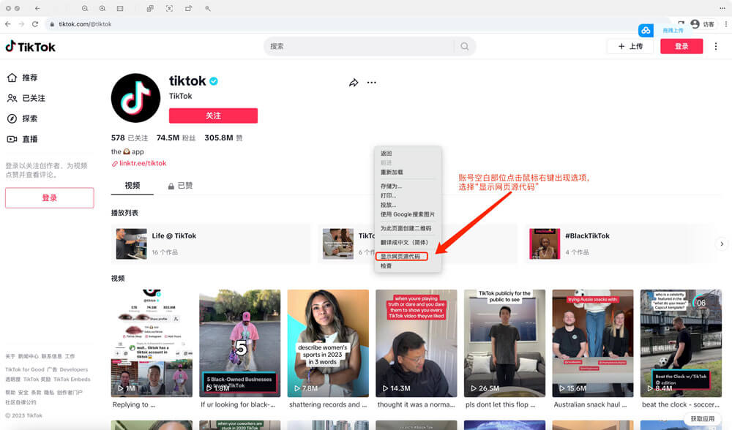
Task: Open the video with 14.3M views
Action: 417,343
